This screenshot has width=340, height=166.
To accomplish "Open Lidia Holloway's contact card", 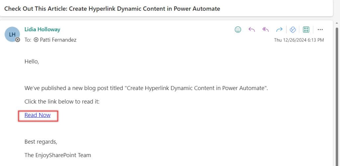I will (x=42, y=29).
